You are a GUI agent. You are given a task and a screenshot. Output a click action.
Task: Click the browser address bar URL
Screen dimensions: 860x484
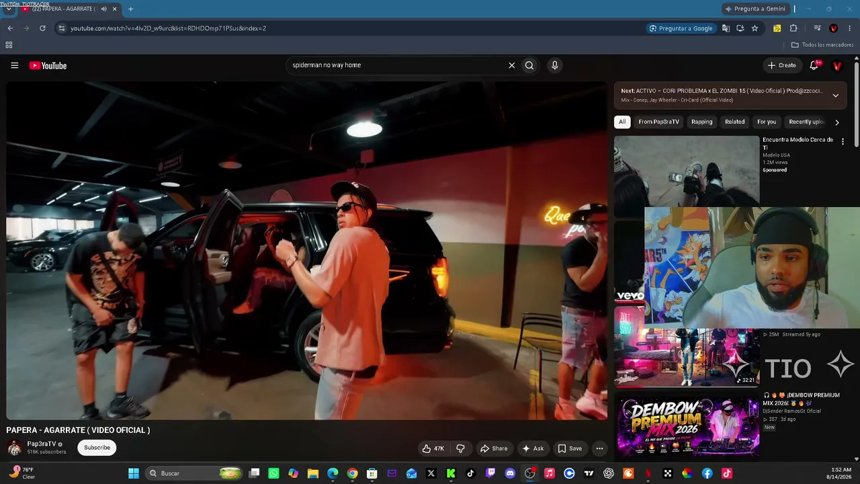(x=168, y=28)
